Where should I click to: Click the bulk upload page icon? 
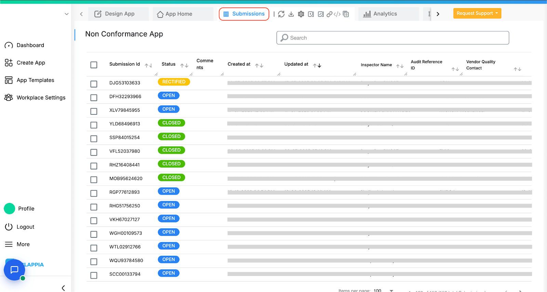click(311, 14)
